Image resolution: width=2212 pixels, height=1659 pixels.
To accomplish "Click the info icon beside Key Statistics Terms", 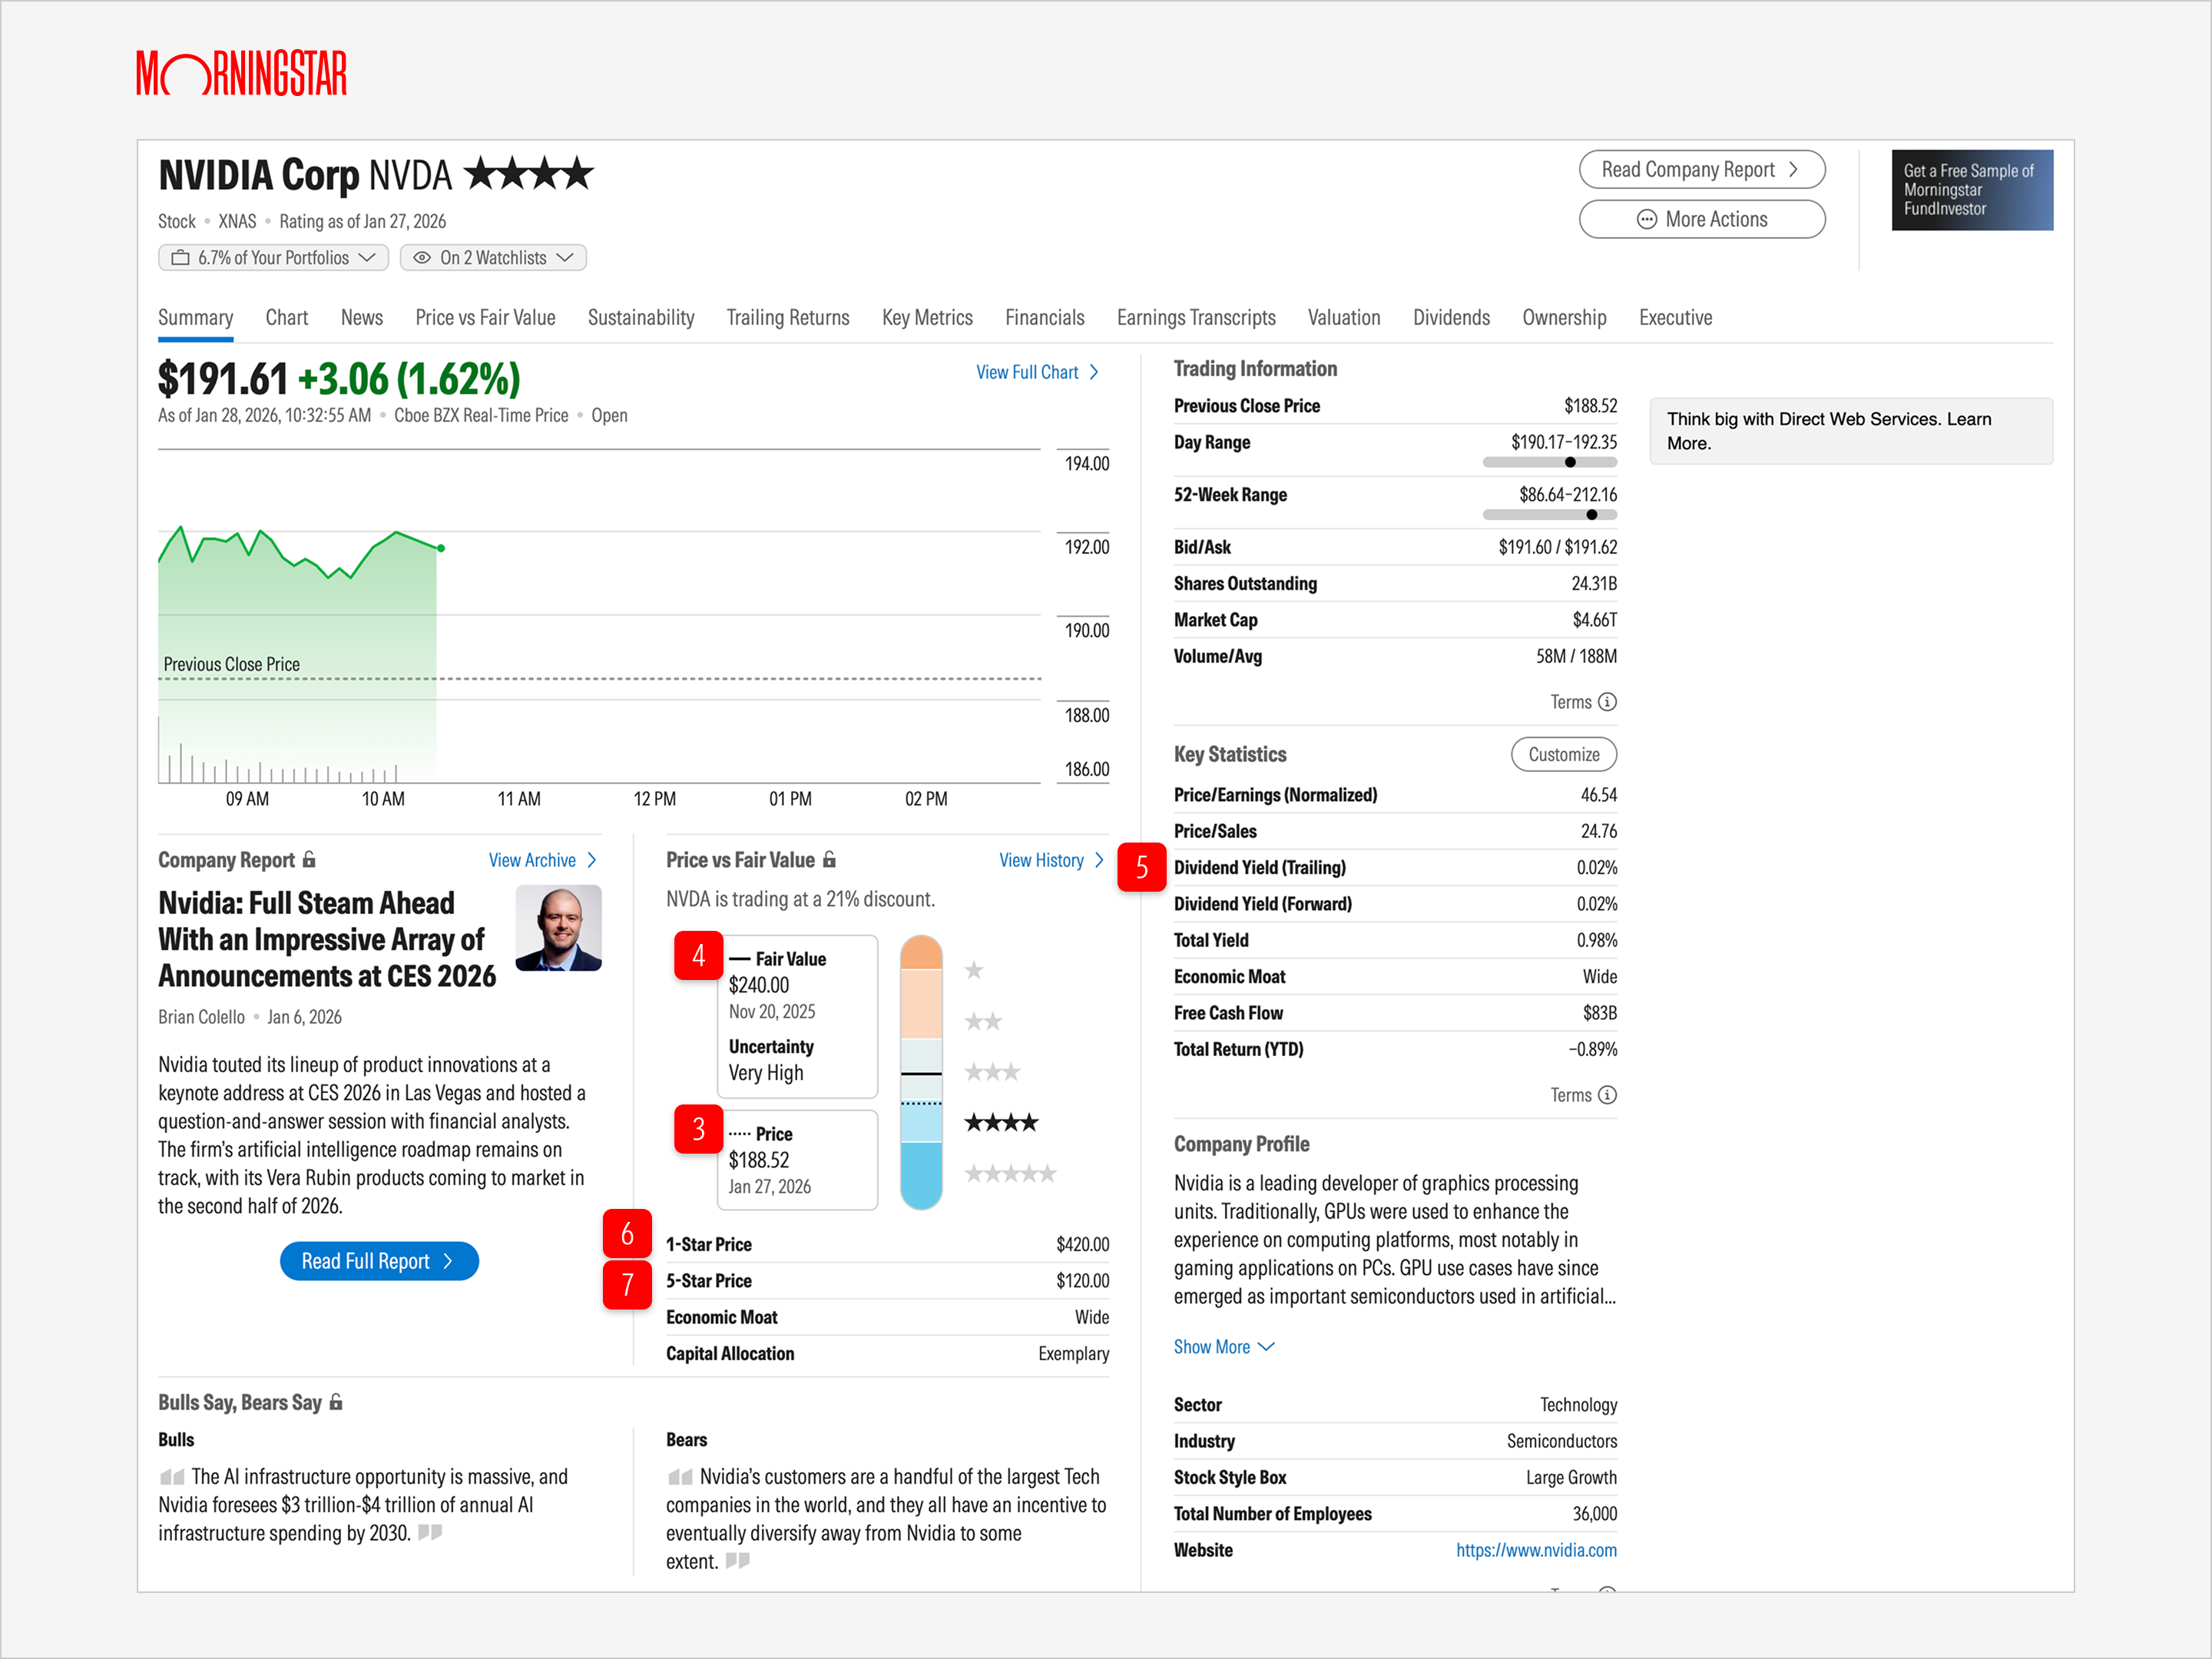I will tap(1607, 1095).
